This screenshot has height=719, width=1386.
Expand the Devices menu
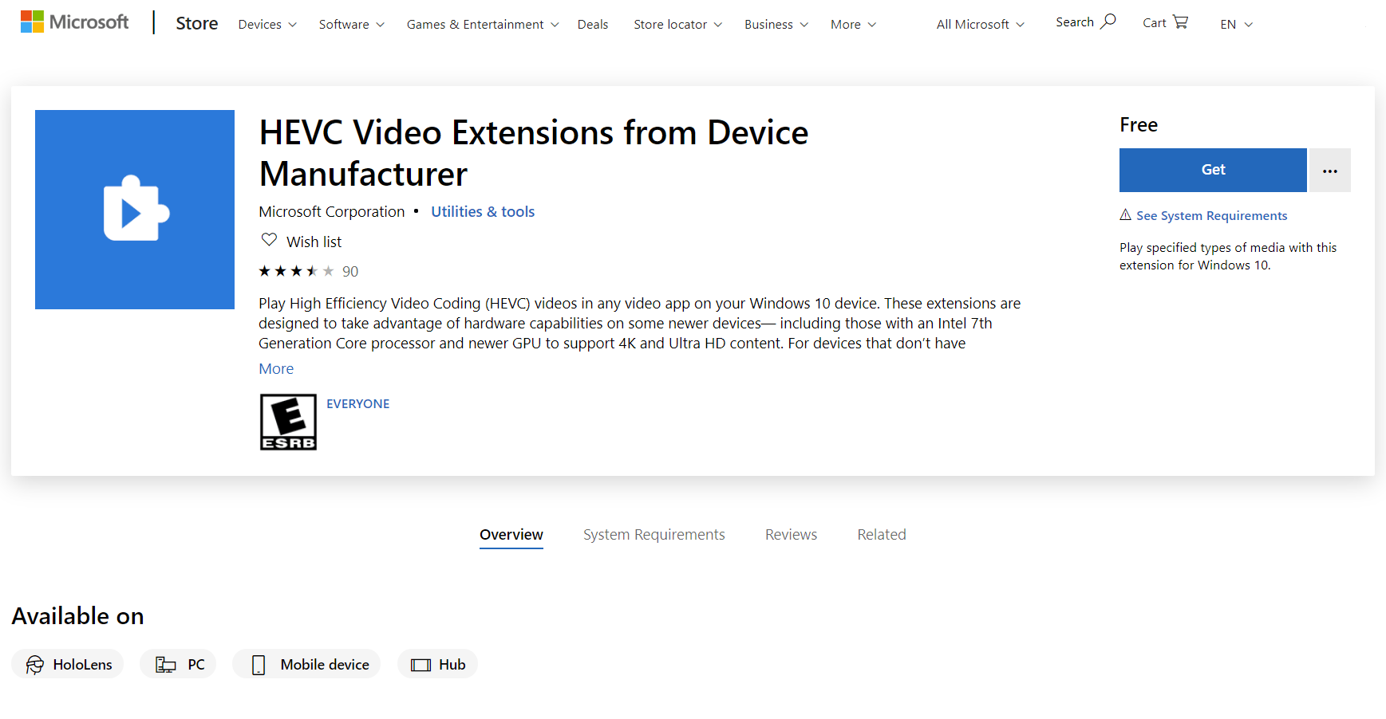pyautogui.click(x=267, y=25)
